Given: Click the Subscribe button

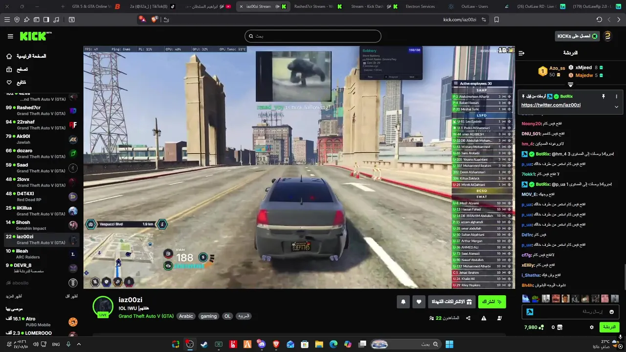Looking at the screenshot, I should pyautogui.click(x=492, y=302).
